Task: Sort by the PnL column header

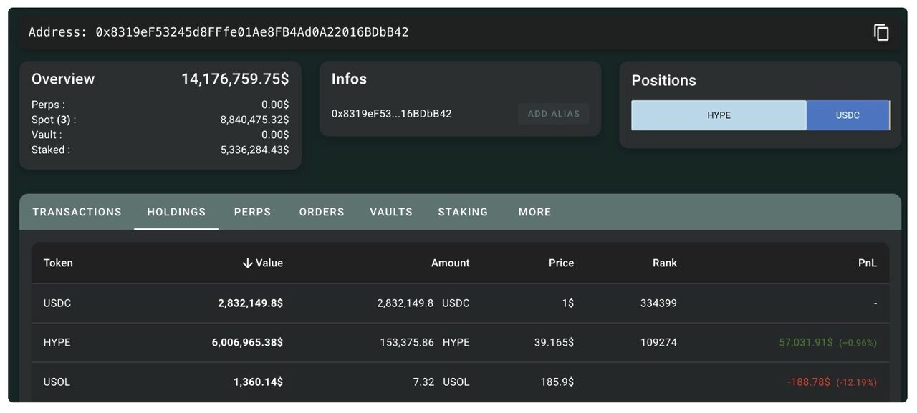Action: point(867,263)
